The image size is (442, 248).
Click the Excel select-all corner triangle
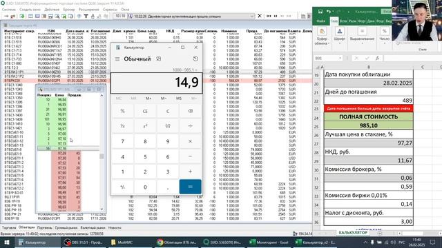click(318, 68)
